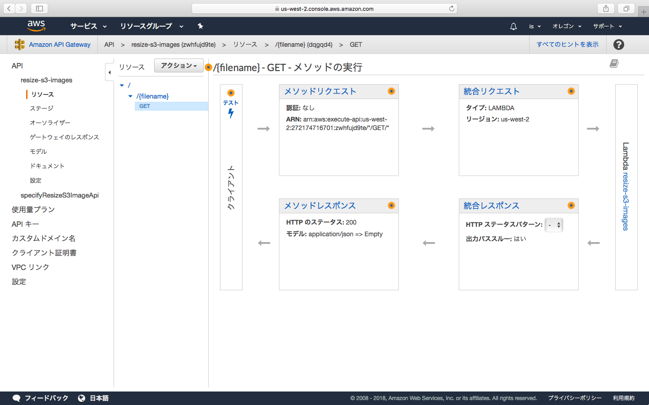Viewport: 649px width, 405px height.
Task: Collapse the /{filename} tree node
Action: [130, 96]
